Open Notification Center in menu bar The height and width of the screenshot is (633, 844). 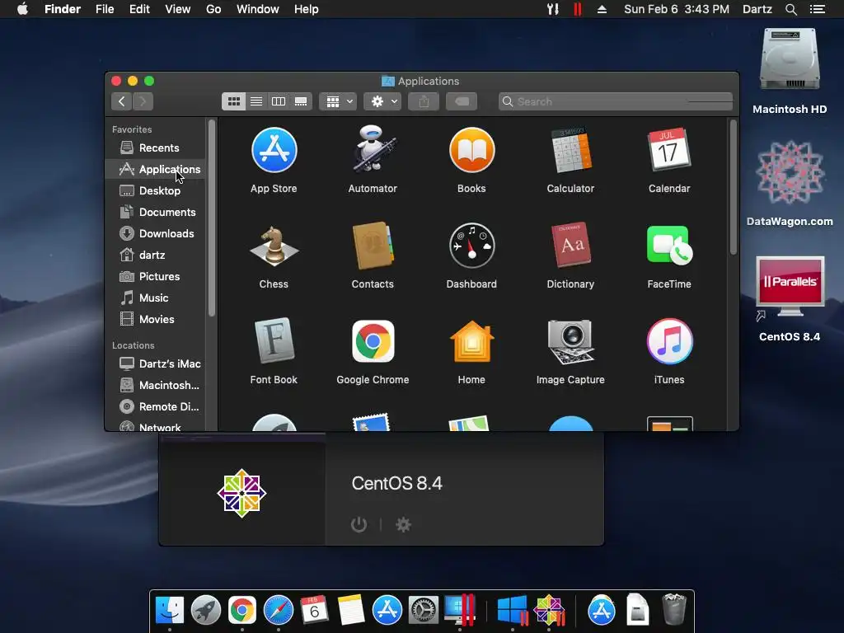818,9
